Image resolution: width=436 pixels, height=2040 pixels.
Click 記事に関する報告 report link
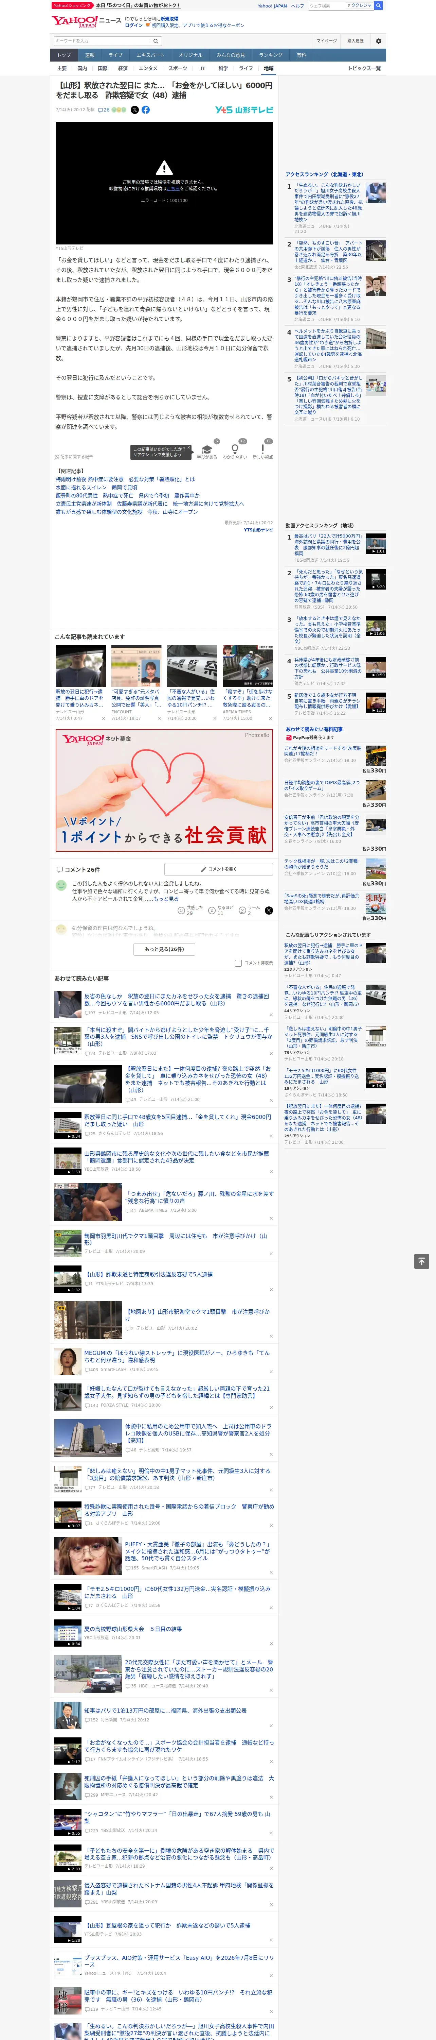[74, 457]
